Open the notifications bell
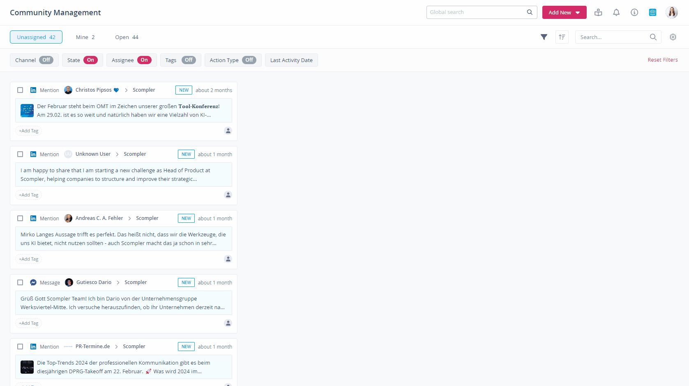Viewport: 689px width, 386px height. tap(616, 12)
